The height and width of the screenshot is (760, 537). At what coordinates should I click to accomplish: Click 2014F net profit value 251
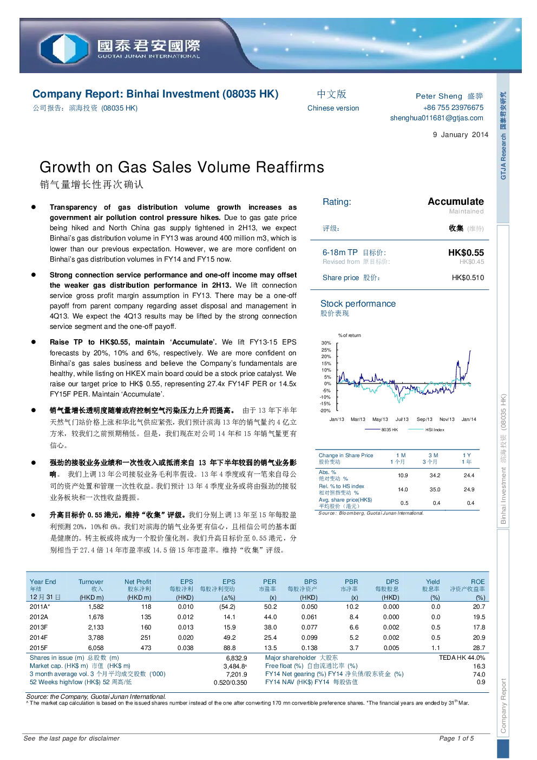tap(146, 638)
